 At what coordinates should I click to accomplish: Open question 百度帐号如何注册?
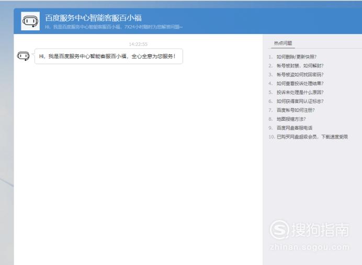point(296,110)
